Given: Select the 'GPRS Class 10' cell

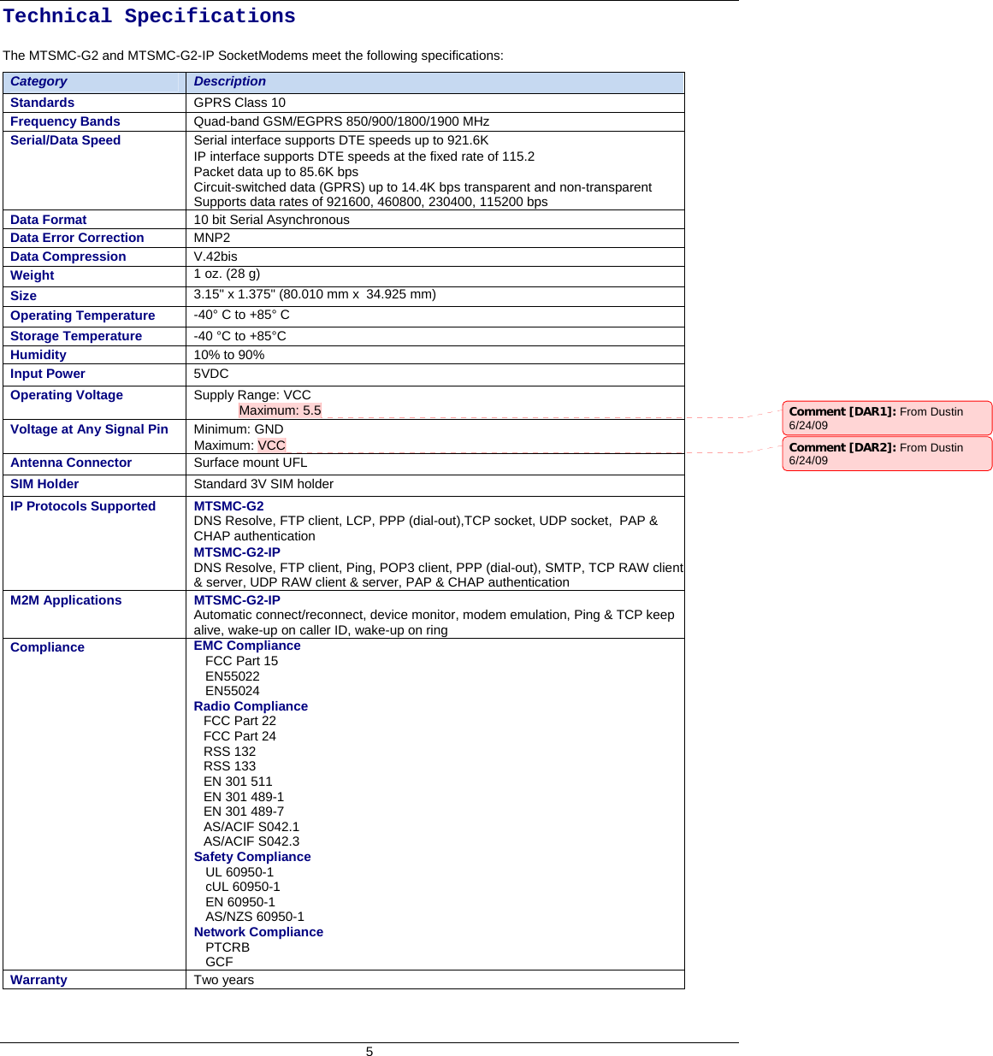Looking at the screenshot, I should click(x=239, y=103).
